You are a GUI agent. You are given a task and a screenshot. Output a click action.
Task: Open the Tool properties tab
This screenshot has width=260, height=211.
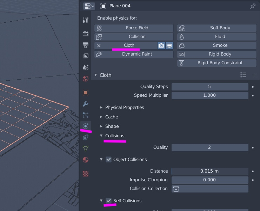[86, 20]
